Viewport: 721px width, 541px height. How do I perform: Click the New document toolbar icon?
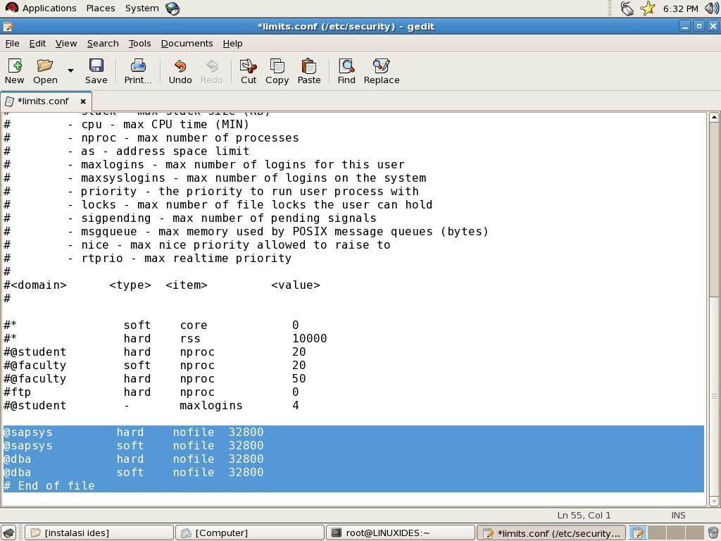[x=14, y=71]
